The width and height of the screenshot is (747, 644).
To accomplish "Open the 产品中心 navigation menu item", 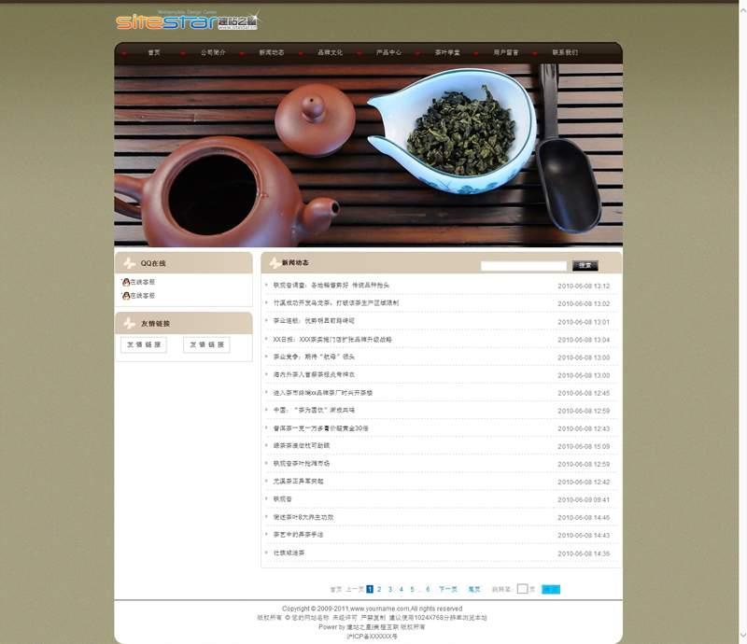I will coord(388,53).
